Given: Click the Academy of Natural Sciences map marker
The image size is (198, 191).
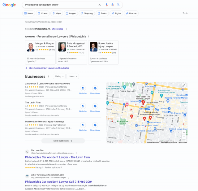Looking at the screenshot, I should [x=124, y=87].
